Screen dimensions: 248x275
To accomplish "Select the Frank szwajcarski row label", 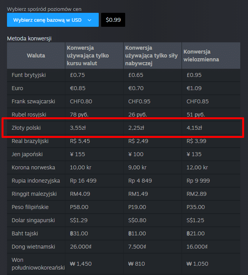I will click(33, 101).
